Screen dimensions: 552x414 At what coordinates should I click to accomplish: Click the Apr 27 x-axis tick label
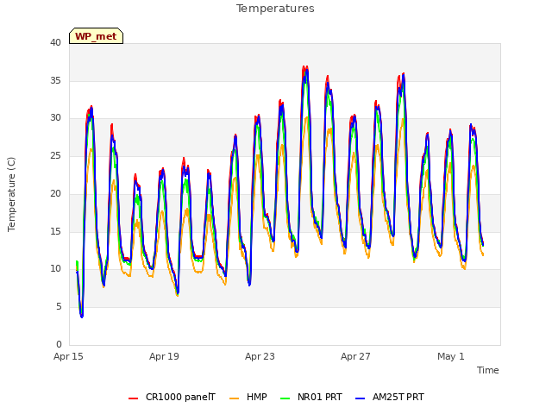click(x=355, y=356)
